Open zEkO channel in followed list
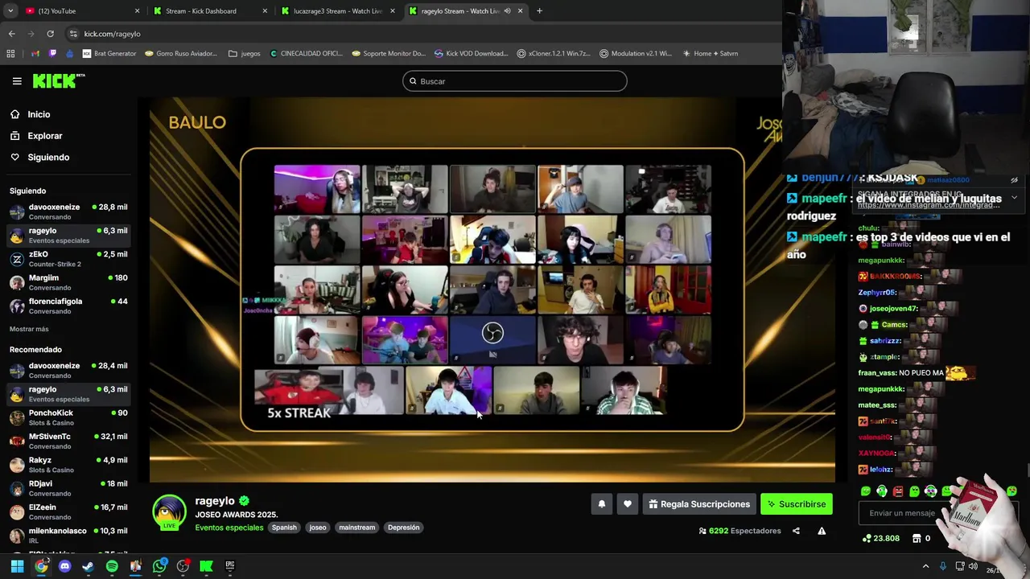 (x=68, y=258)
